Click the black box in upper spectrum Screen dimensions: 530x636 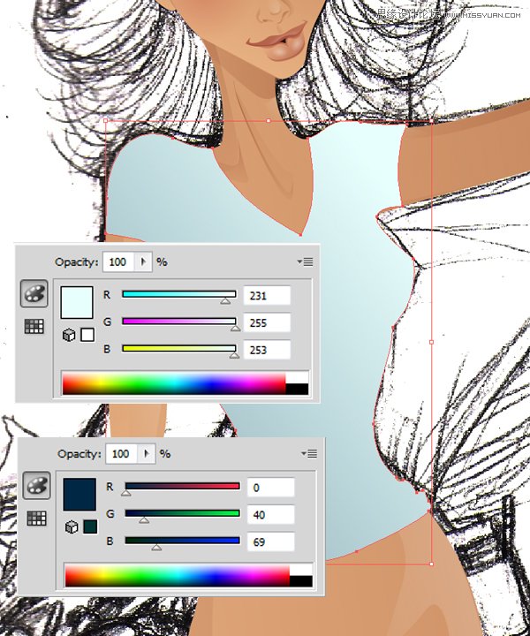(297, 389)
